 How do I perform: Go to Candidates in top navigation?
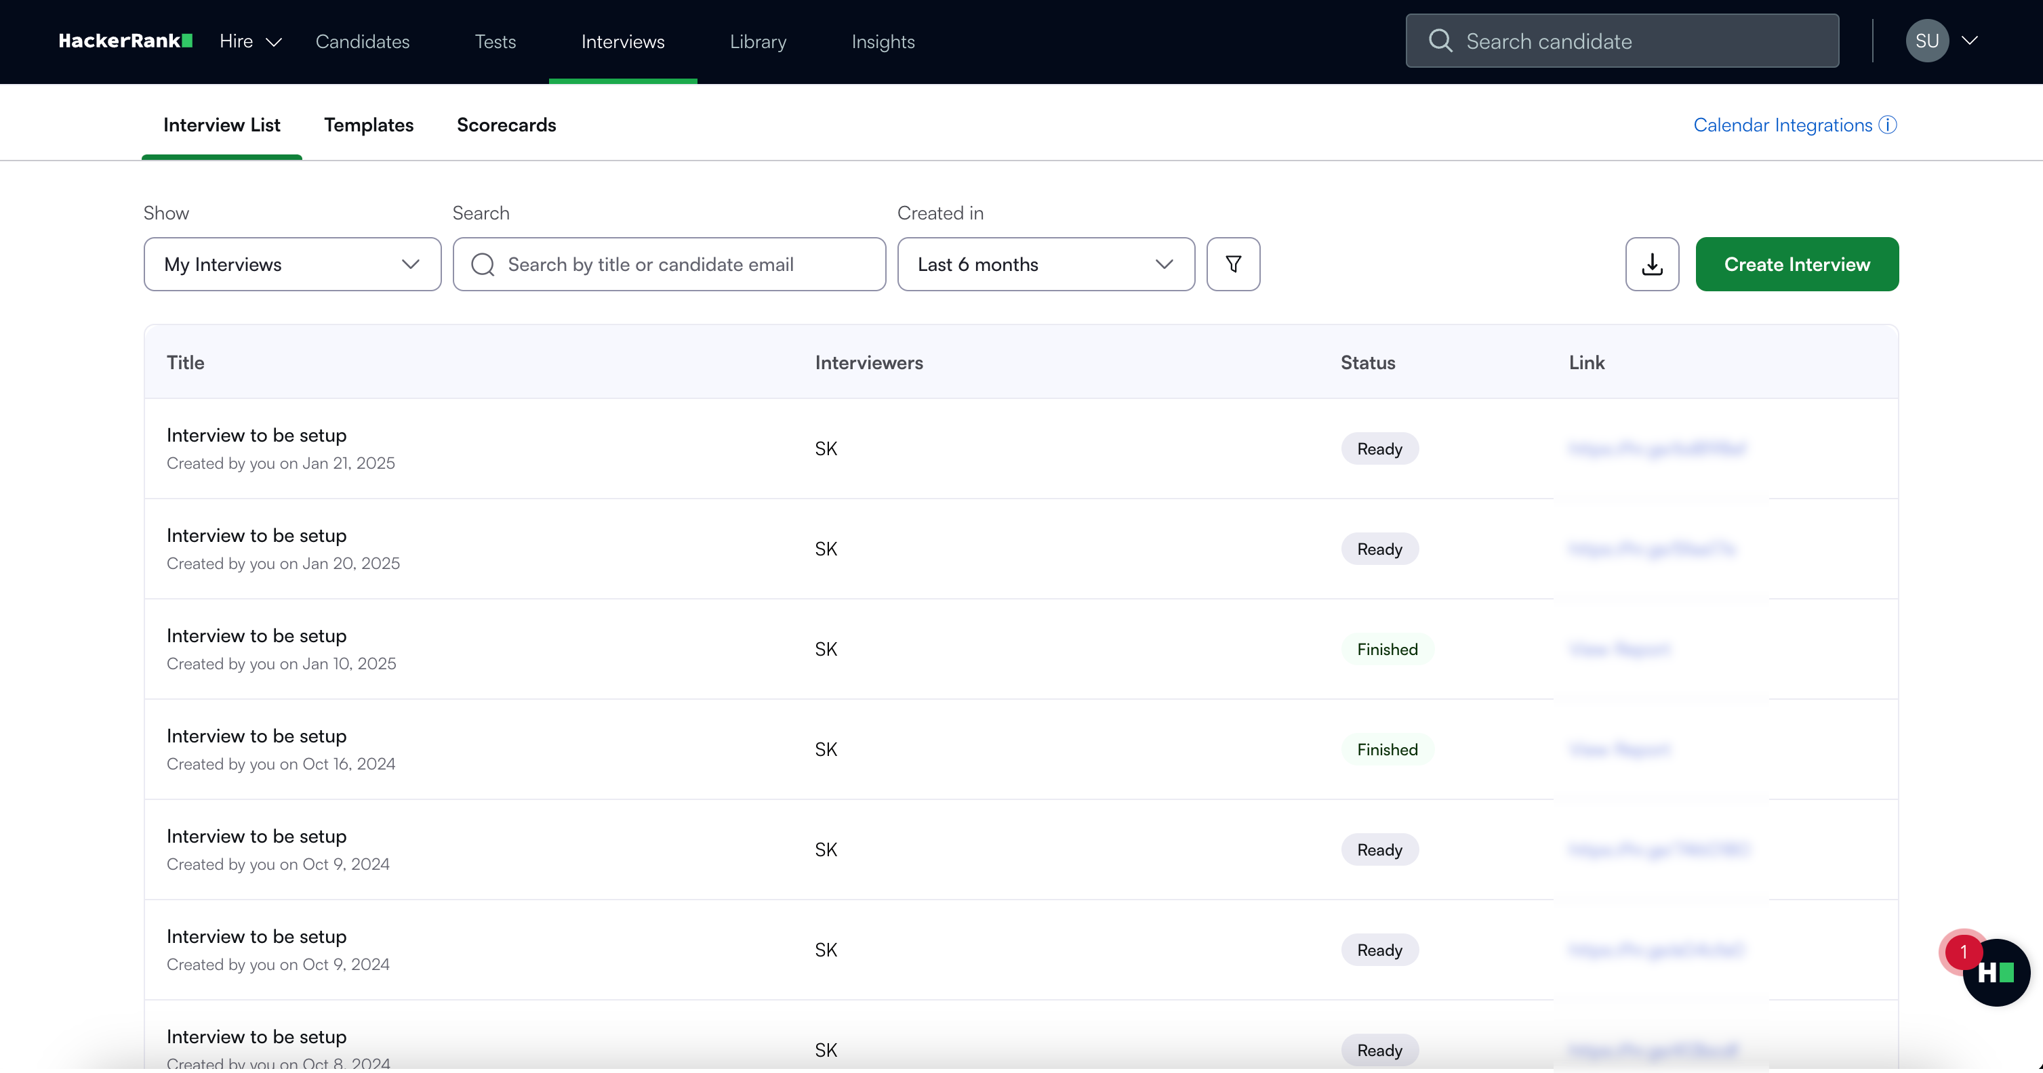(x=363, y=41)
